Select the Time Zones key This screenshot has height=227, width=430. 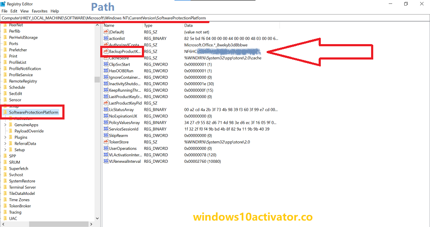point(19,200)
